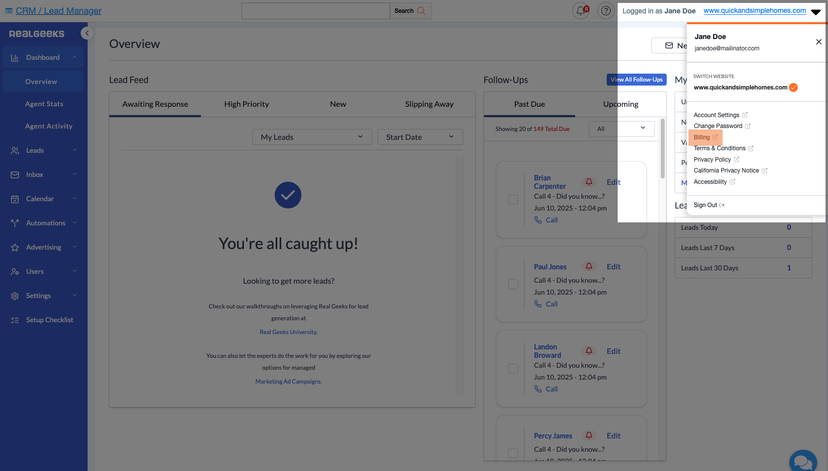Tick the checkbox for Landon Broward
Viewport: 828px width, 471px height.
pos(513,369)
